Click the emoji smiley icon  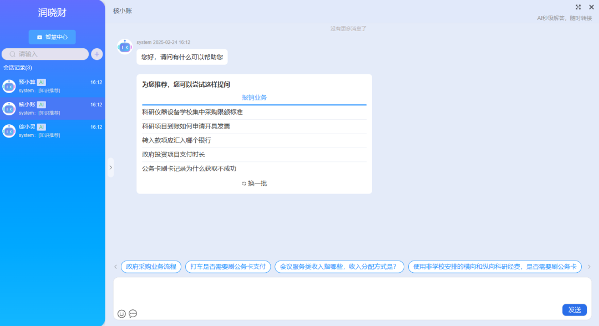[x=121, y=314]
